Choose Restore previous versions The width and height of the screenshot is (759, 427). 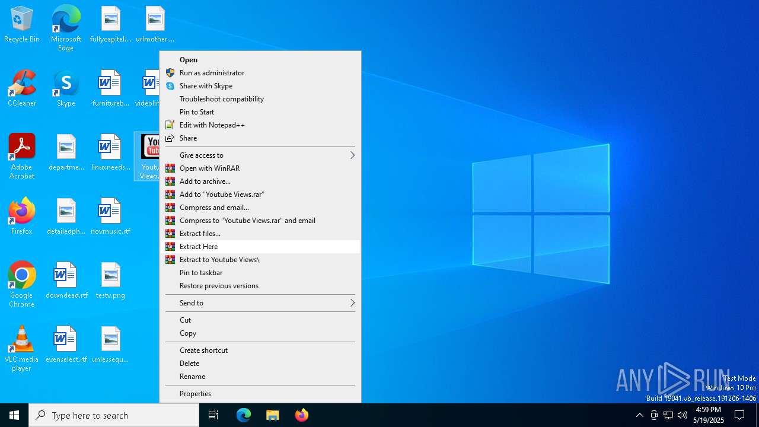coord(260,286)
